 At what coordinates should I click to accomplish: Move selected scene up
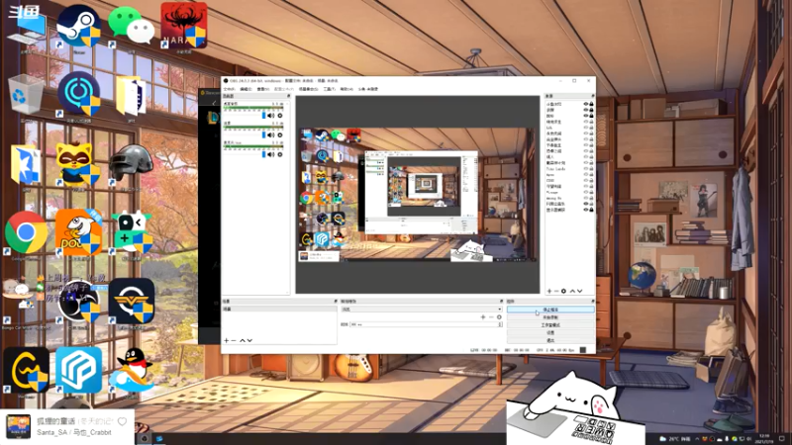(242, 340)
